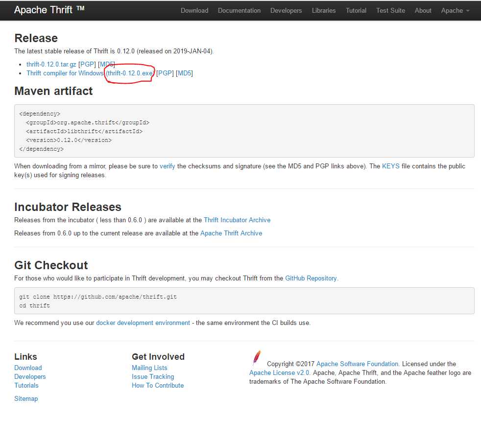481x442 pixels.
Task: Open the How To Contribute link
Action: click(x=158, y=386)
